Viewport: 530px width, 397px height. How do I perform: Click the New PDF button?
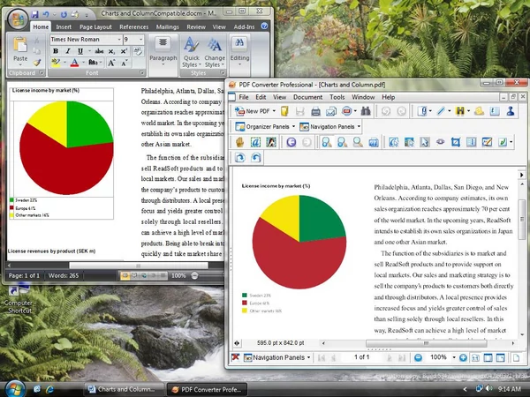[253, 111]
